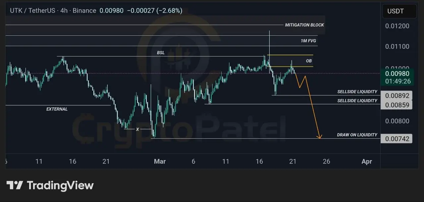The image size is (424, 202).
Task: Click the TradingView logo
Action: tap(50, 185)
